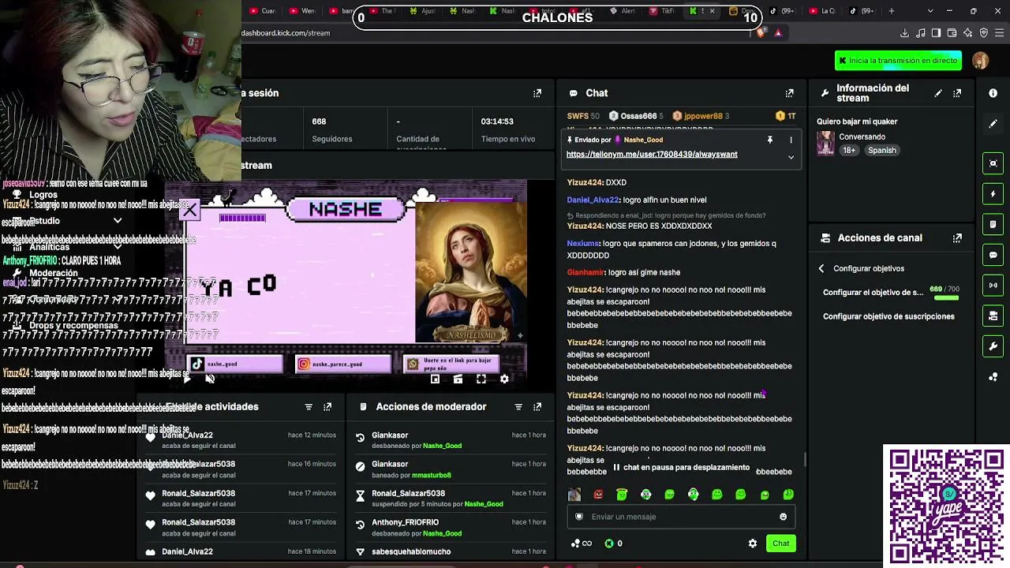Toggle theater mode on stream preview
The width and height of the screenshot is (1010, 568).
click(458, 379)
